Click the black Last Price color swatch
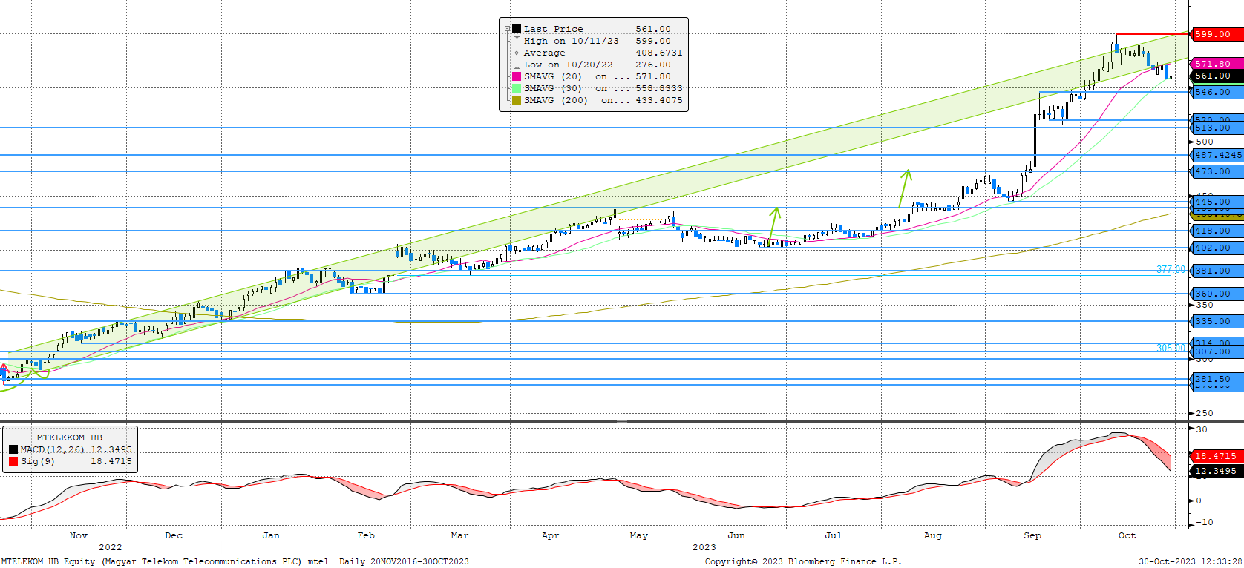The width and height of the screenshot is (1244, 568). click(517, 29)
